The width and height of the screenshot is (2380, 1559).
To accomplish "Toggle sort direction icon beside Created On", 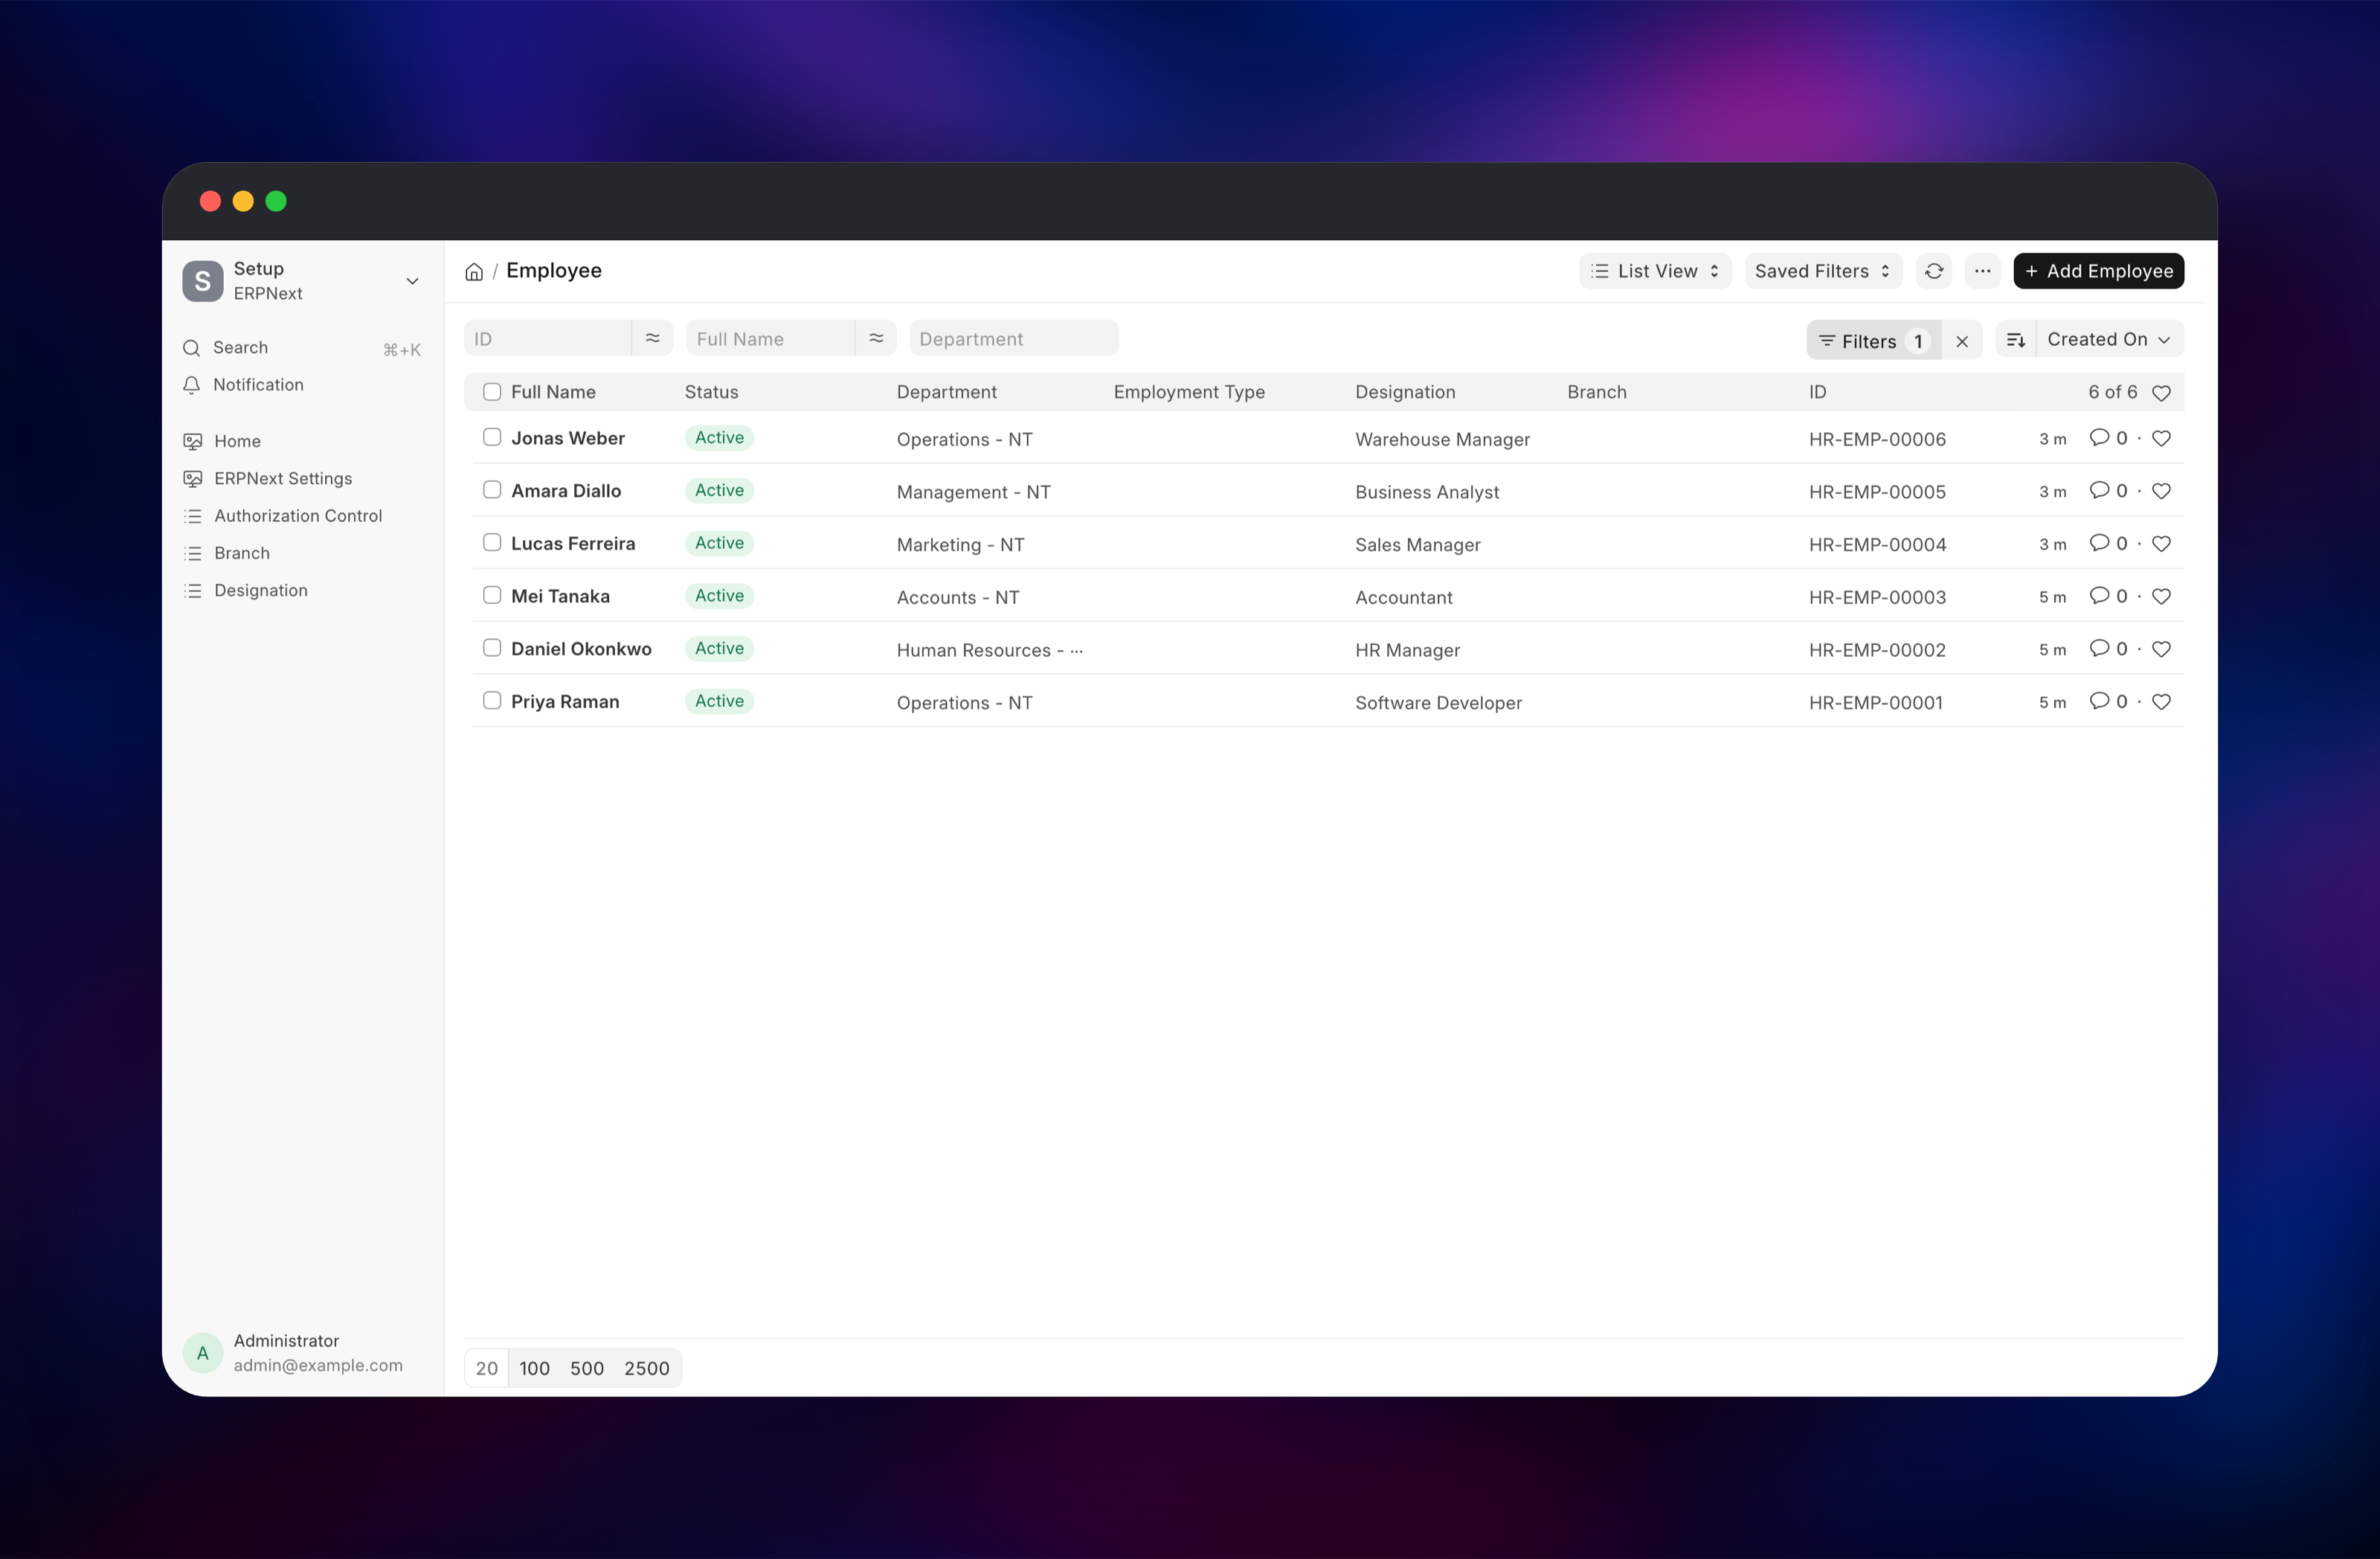I will click(x=2016, y=340).
